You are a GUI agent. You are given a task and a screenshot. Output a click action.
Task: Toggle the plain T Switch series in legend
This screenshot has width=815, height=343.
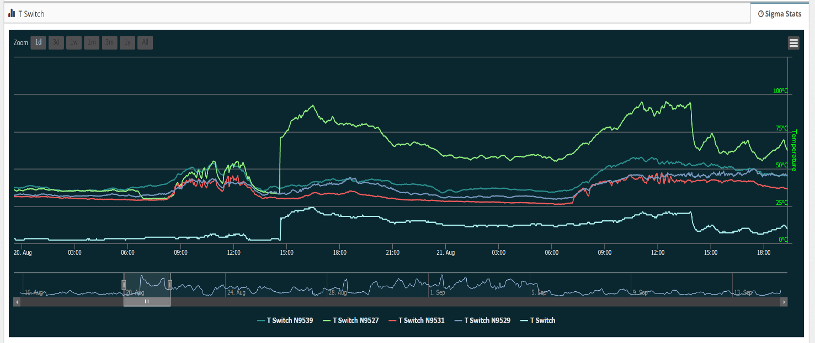pyautogui.click(x=538, y=320)
